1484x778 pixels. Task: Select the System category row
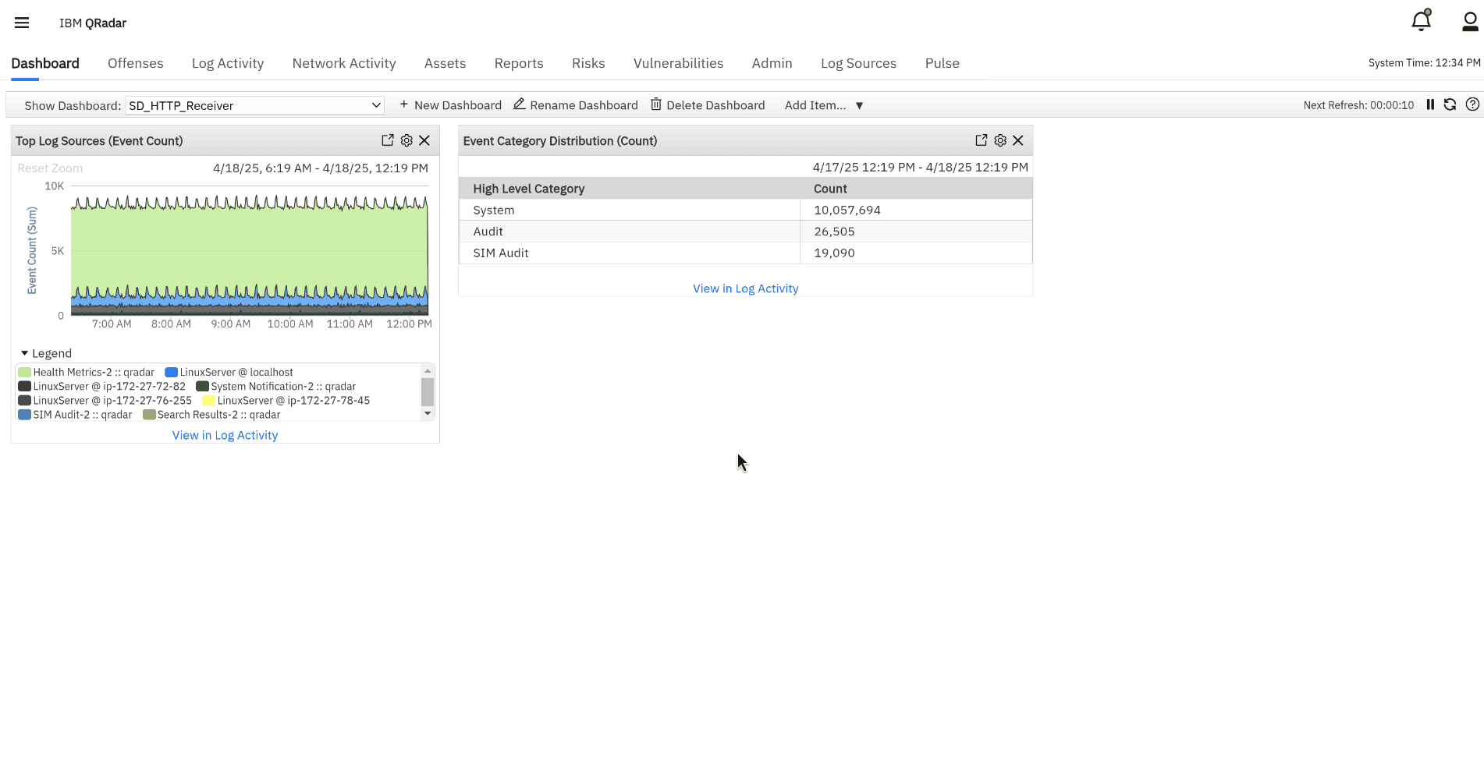745,210
